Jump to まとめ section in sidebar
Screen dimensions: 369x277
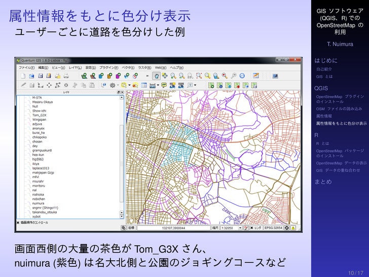[x=323, y=182]
